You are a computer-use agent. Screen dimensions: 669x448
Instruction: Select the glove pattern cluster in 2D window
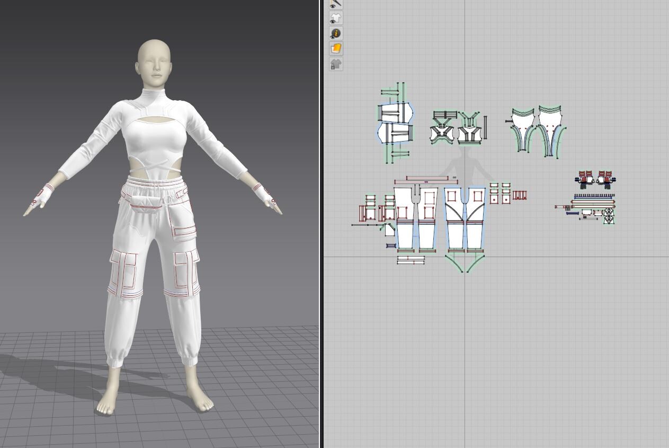pos(596,179)
